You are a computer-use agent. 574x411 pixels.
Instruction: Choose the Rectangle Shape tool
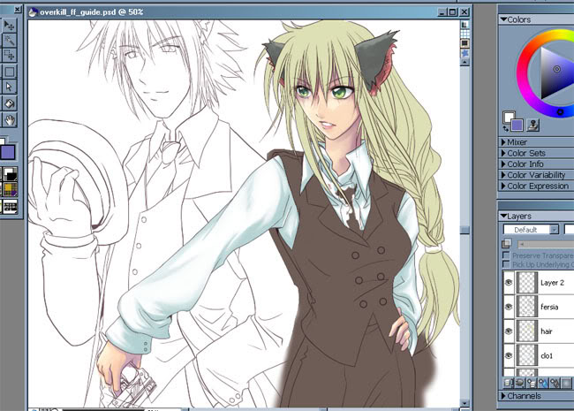[10, 72]
